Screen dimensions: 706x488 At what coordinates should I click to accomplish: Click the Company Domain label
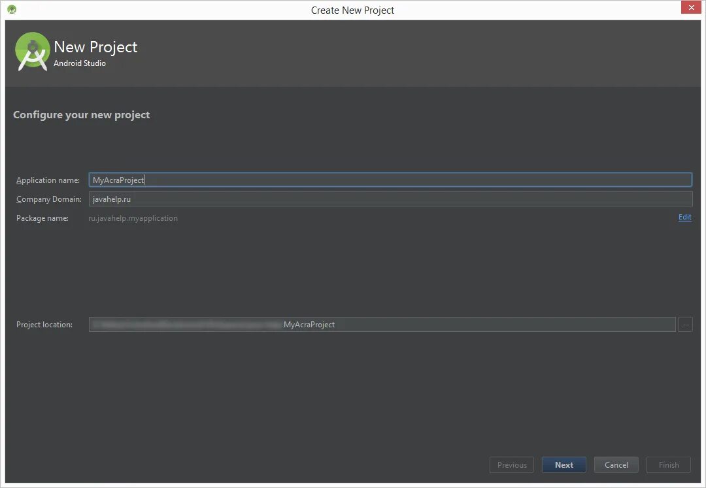pyautogui.click(x=48, y=199)
